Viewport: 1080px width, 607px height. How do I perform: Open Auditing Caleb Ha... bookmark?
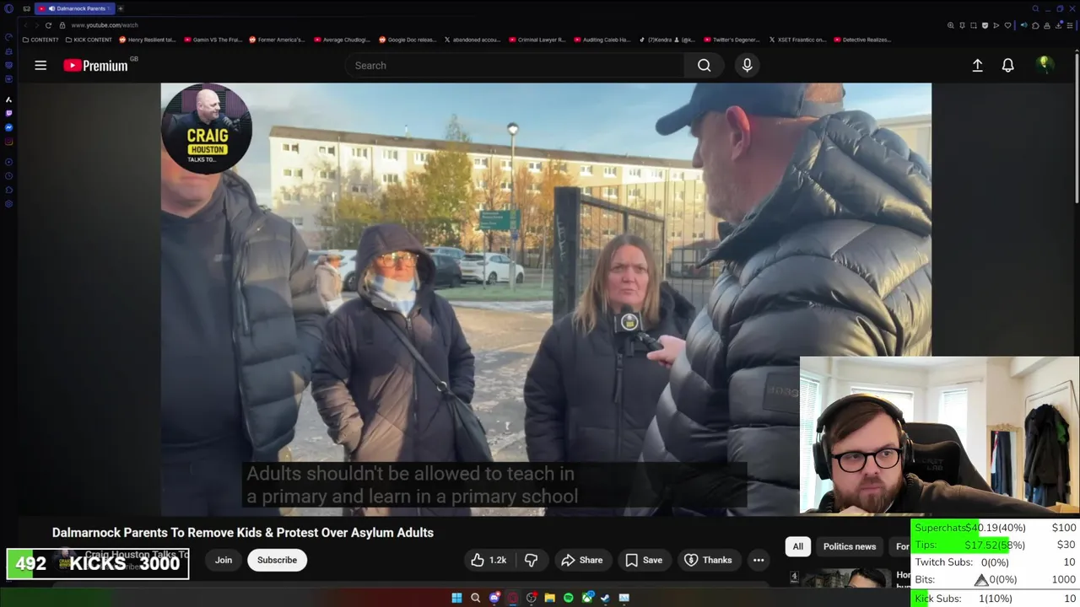coord(602,40)
